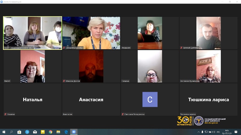
Task: Select the Анастасия participant tile
Action: pos(91,100)
